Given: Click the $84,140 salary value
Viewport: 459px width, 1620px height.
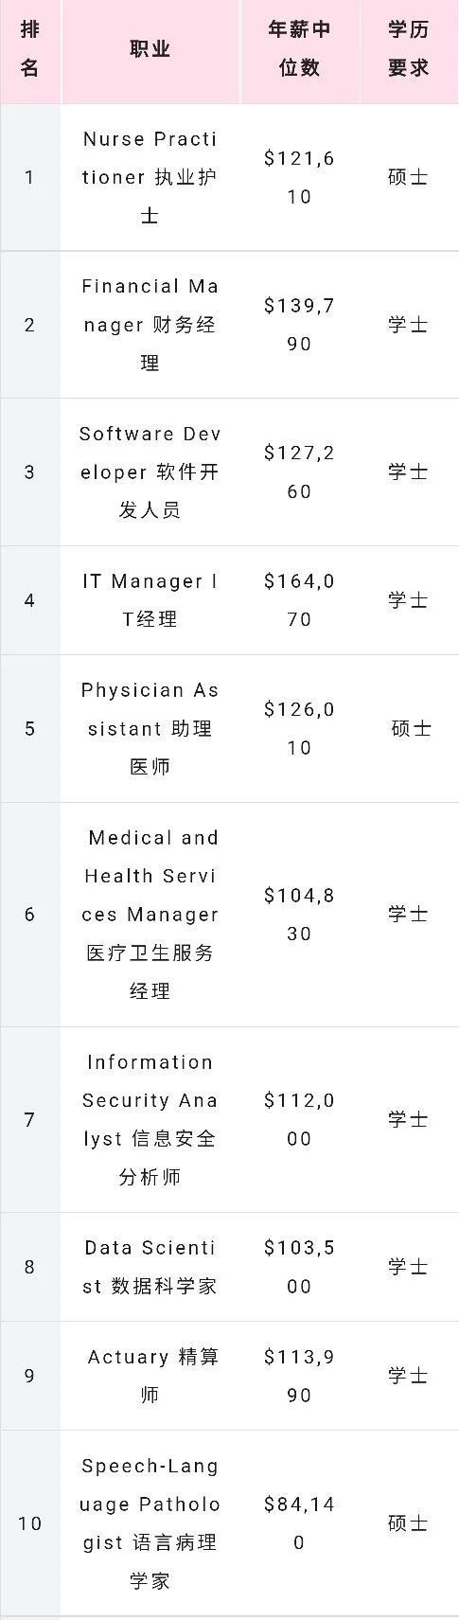Looking at the screenshot, I should tap(299, 1523).
